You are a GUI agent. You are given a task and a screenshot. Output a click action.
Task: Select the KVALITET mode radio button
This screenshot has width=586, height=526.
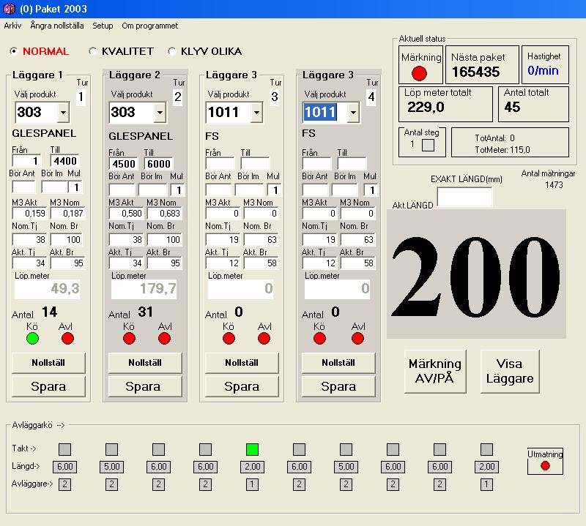93,51
